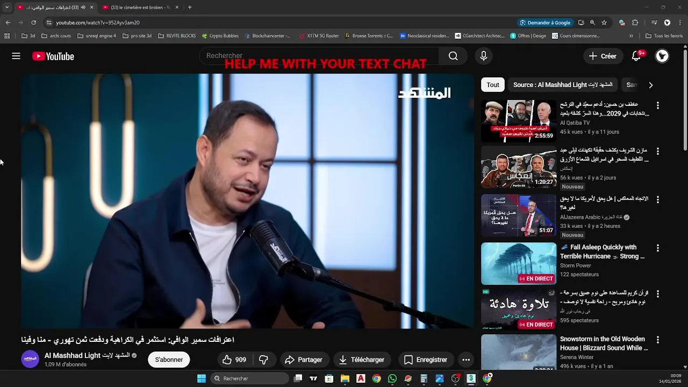Click the taskbar Rechercher search box

249,378
